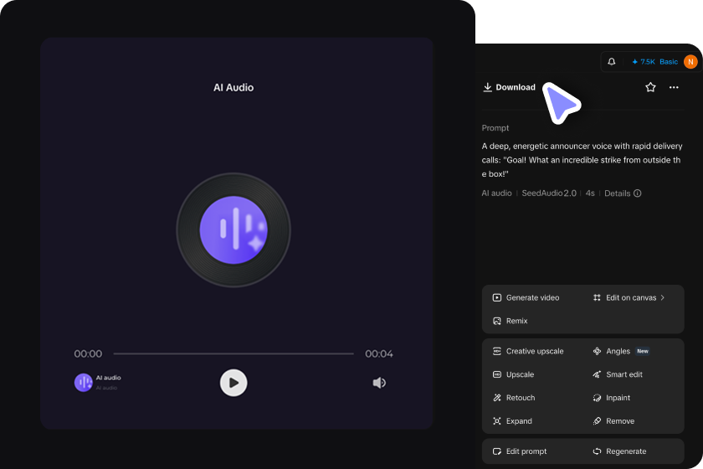The image size is (703, 469).
Task: Choose the Upscale option
Action: (x=513, y=374)
